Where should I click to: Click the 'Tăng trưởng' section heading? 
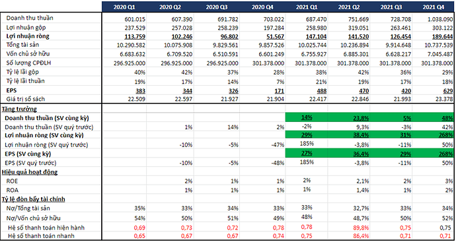(x=19, y=109)
